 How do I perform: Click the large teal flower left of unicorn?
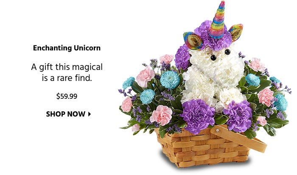[170, 80]
